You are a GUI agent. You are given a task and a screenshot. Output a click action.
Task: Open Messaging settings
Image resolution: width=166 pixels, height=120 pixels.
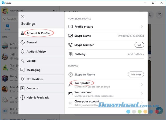click(41, 70)
